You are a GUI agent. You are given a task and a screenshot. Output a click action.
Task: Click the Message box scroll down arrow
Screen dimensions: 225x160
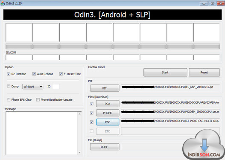click(79, 152)
